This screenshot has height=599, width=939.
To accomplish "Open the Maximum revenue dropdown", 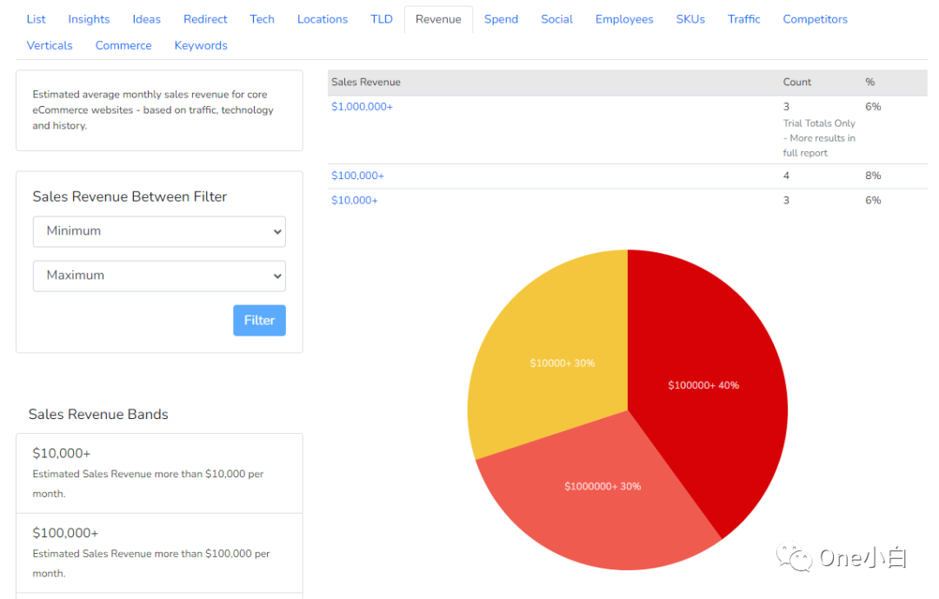I will pos(159,276).
